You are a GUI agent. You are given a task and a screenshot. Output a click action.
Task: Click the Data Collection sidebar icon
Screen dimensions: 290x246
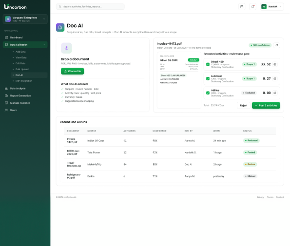tap(6, 45)
